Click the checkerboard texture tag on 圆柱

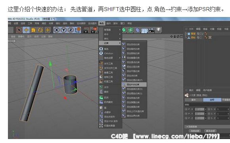point(210,38)
